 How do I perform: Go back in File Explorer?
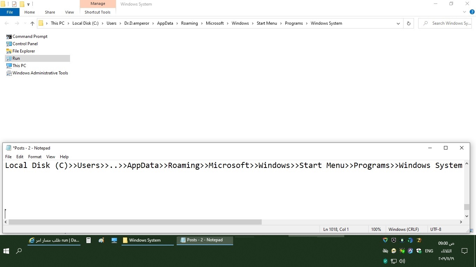pos(7,23)
